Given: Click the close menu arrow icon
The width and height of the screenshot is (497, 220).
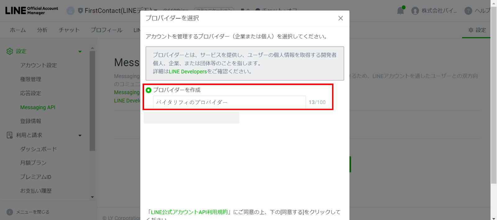Looking at the screenshot, I should point(10,212).
